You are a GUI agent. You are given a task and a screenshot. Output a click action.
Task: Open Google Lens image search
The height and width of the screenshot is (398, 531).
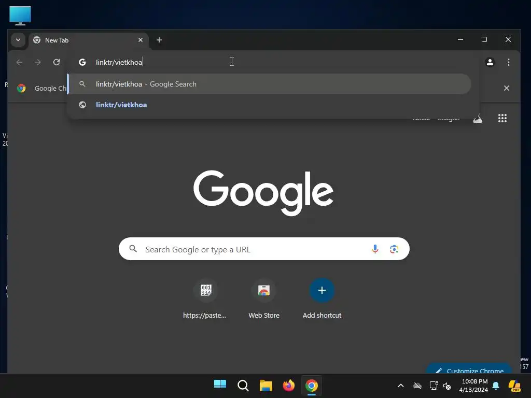coord(394,249)
